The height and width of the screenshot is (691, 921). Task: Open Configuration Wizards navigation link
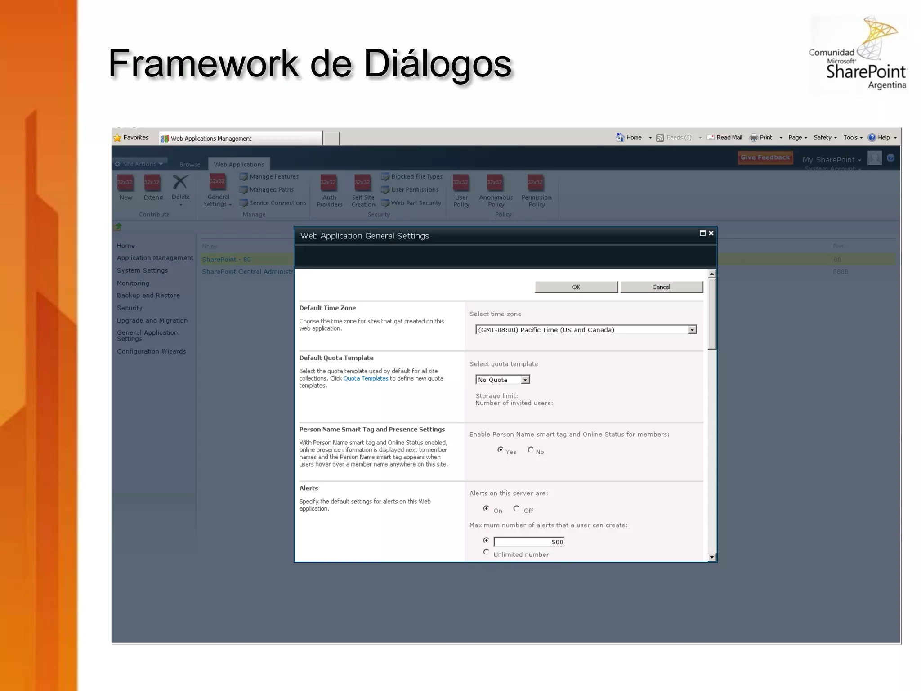point(151,351)
